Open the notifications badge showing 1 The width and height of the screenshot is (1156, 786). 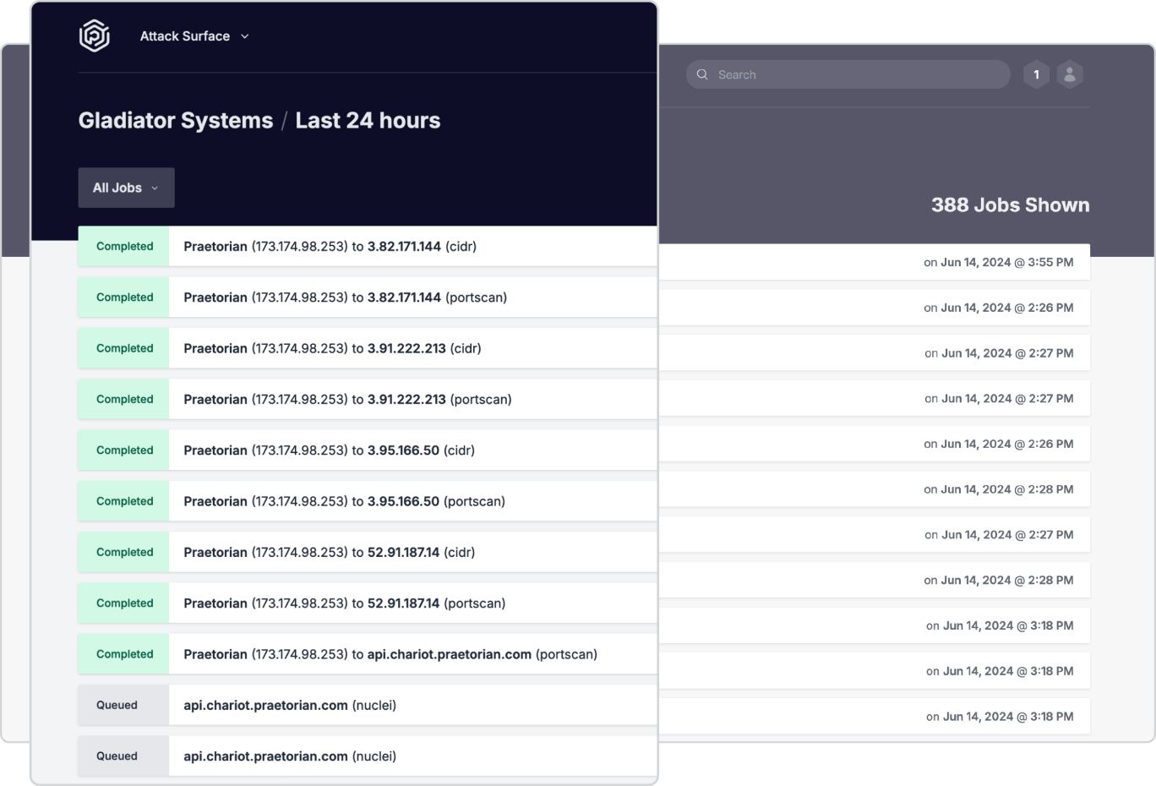point(1037,74)
